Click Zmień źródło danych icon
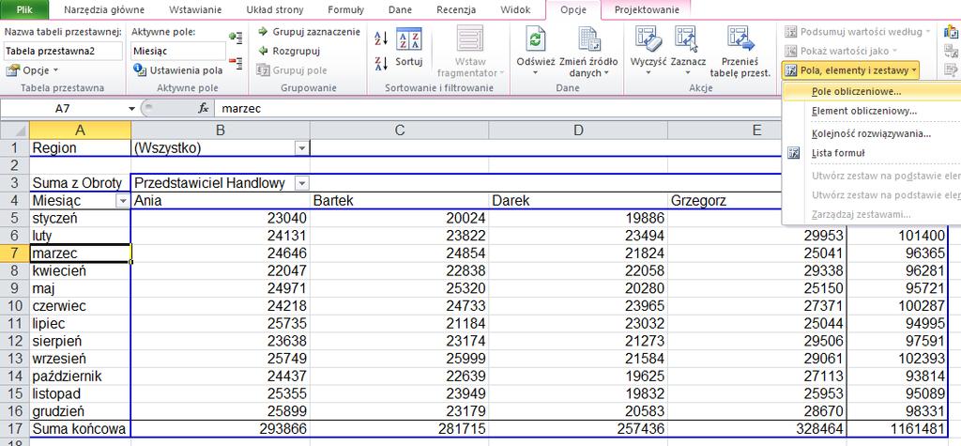The width and height of the screenshot is (961, 446). click(588, 39)
